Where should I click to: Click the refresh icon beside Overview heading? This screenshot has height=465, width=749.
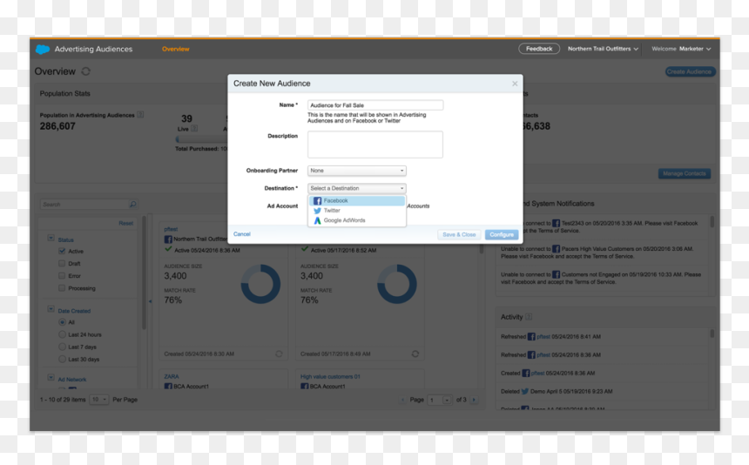click(85, 71)
